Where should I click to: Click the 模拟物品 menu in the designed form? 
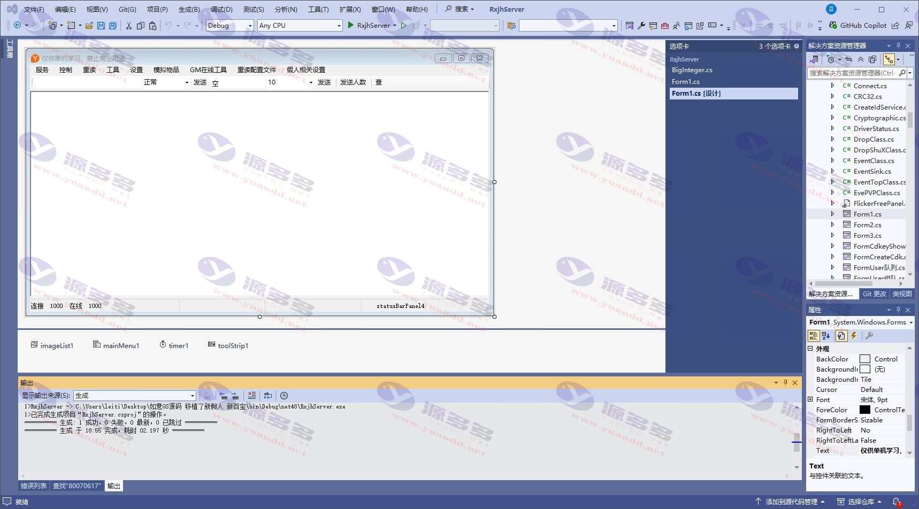[x=166, y=70]
